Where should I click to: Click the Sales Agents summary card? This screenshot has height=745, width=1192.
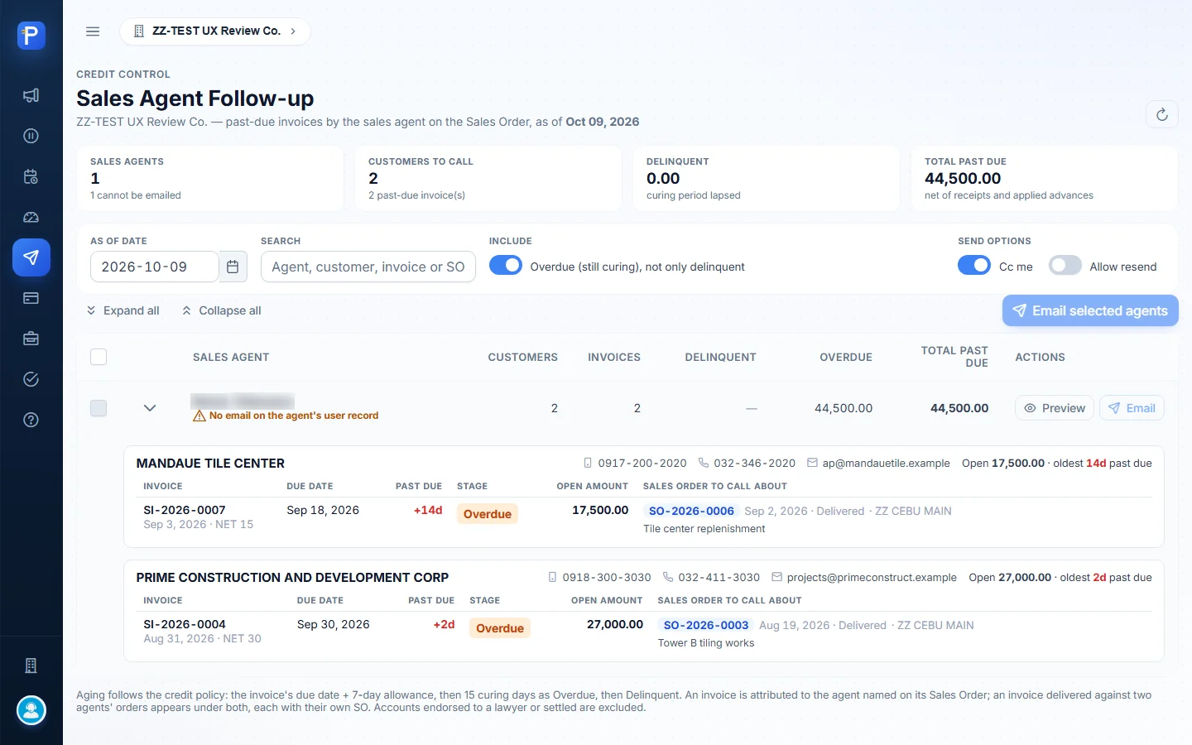[210, 179]
